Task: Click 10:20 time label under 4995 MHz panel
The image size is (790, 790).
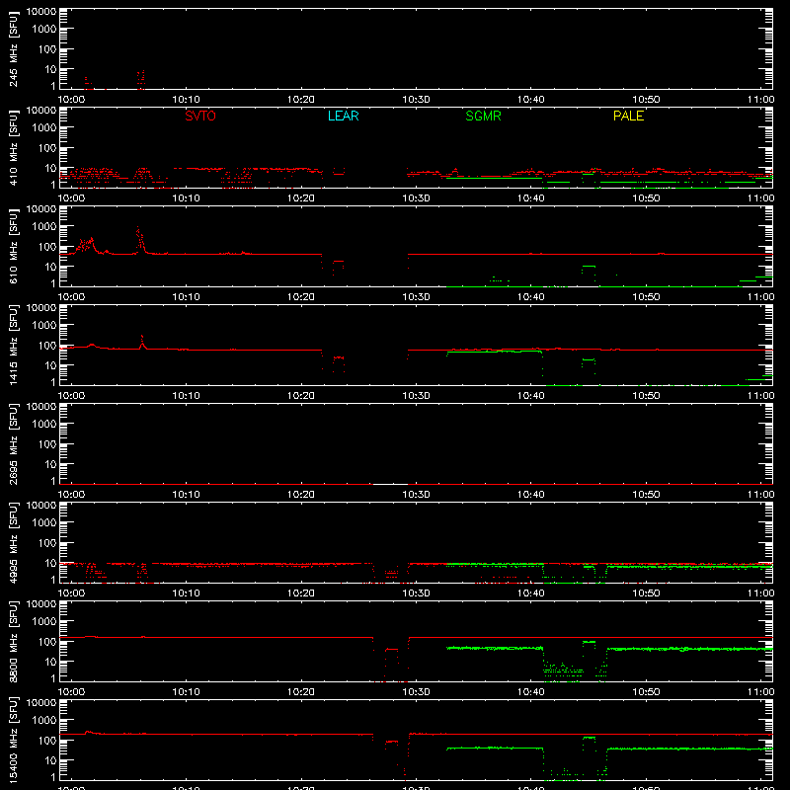Action: [x=301, y=593]
